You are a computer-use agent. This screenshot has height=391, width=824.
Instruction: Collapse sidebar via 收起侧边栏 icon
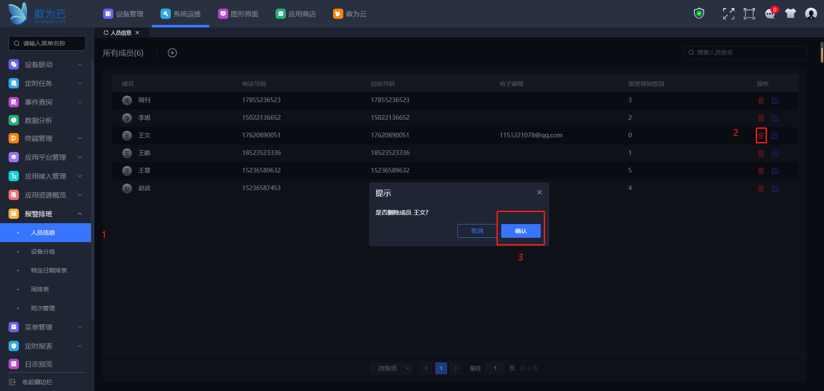point(12,382)
